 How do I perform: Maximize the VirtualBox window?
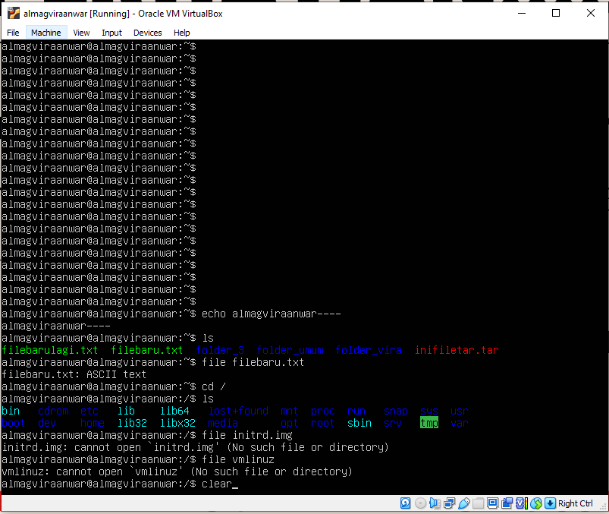click(556, 13)
